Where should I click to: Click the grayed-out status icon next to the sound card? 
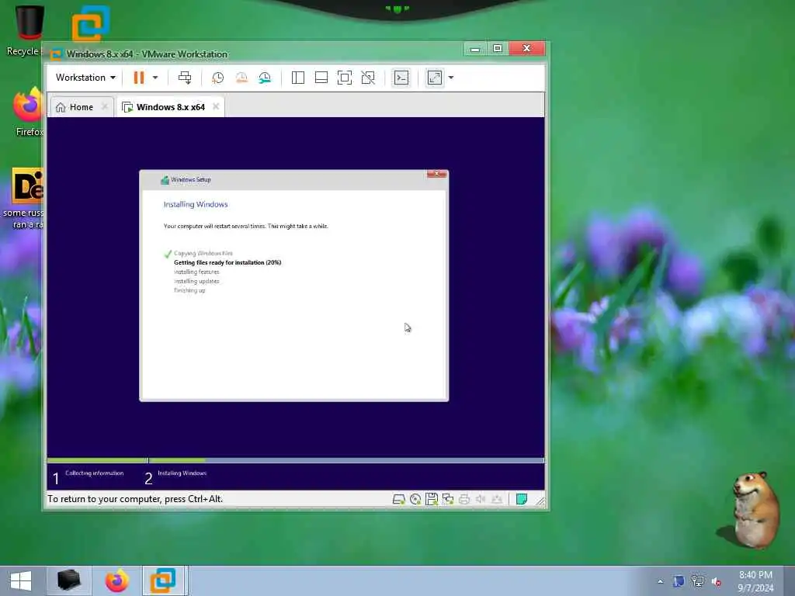(x=497, y=499)
